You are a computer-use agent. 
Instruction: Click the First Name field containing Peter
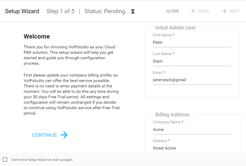coord(191,42)
